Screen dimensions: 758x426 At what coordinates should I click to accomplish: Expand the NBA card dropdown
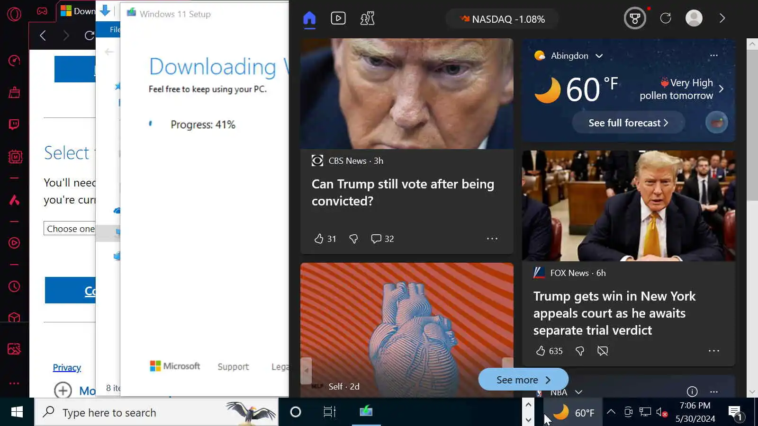coord(578,392)
